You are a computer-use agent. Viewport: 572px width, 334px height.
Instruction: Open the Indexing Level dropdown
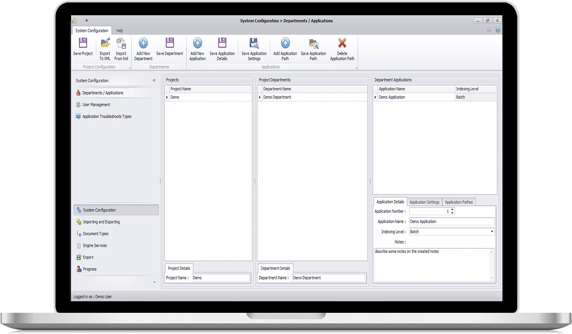(492, 232)
